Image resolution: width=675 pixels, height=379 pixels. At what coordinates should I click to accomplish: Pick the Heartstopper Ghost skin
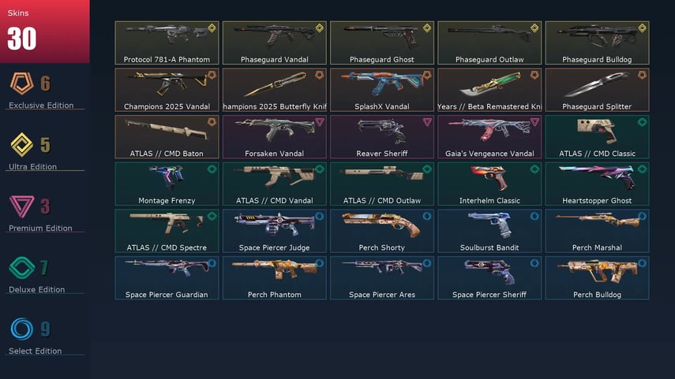point(597,184)
